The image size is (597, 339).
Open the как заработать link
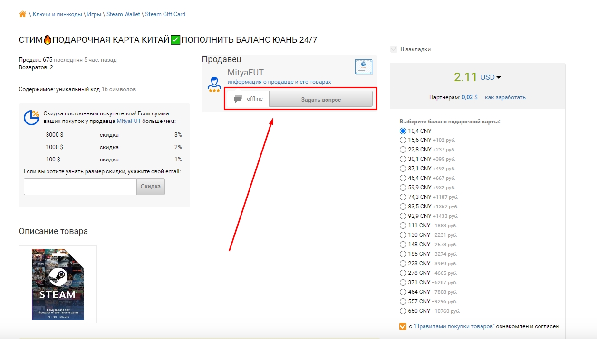pos(505,97)
